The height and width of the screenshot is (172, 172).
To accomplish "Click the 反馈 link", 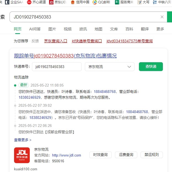I will pos(35,41).
